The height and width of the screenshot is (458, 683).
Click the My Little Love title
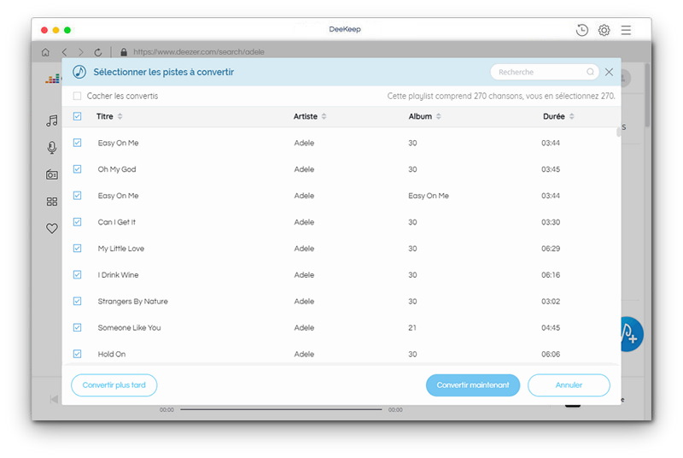121,249
